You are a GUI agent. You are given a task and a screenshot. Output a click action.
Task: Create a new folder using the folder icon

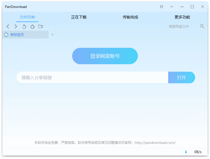(x=41, y=26)
